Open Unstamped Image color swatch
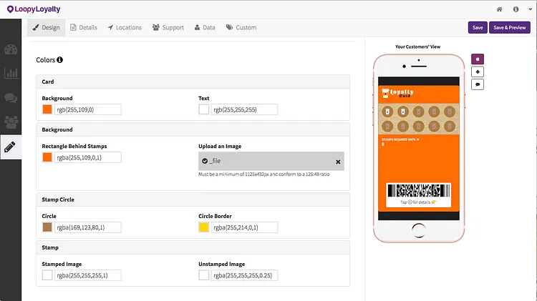Screen dimensions: 537x301 204,275
